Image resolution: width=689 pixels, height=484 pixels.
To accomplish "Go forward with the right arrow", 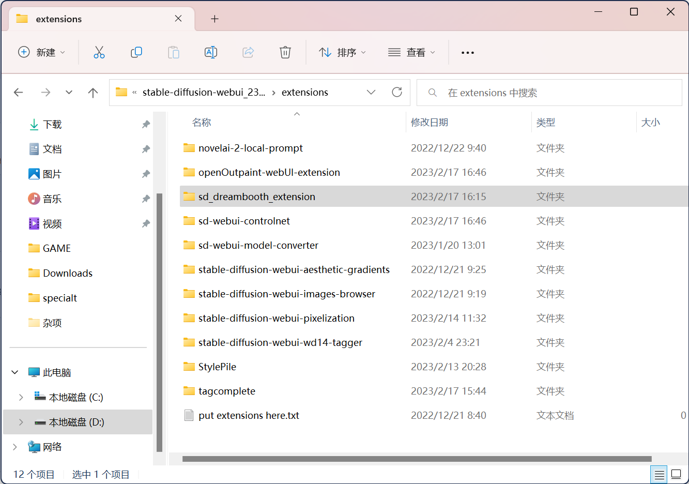I will (46, 93).
